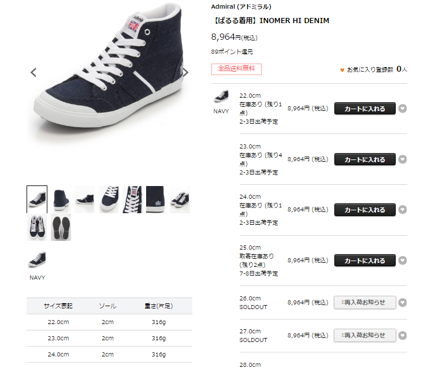Screen dimensions: 443x368
Task: Add 25.0cm size to cart
Action: [x=365, y=261]
